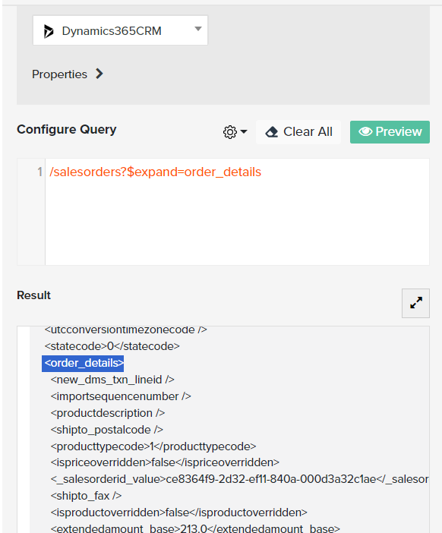Click the <productdescription /> line
This screenshot has width=442, height=533.
[108, 413]
